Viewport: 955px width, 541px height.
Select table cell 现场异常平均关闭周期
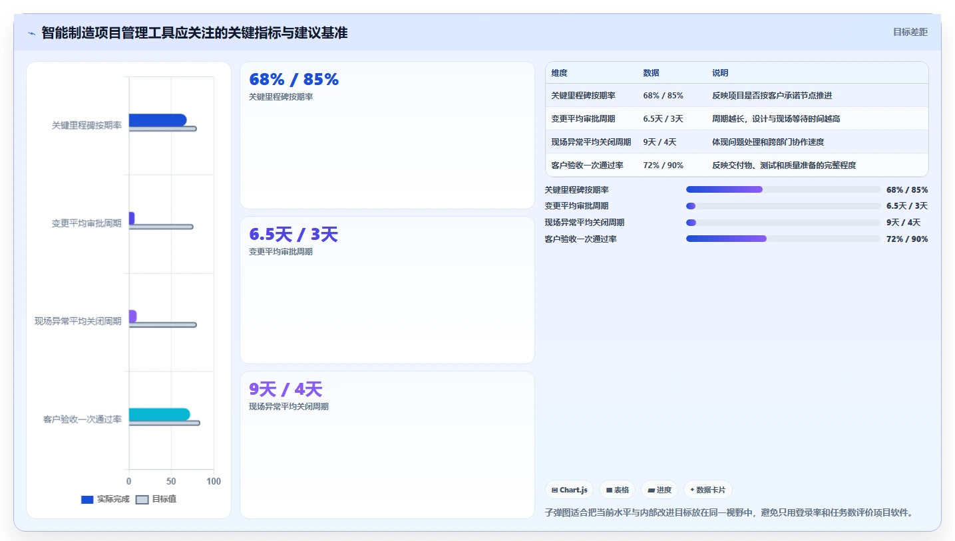592,142
